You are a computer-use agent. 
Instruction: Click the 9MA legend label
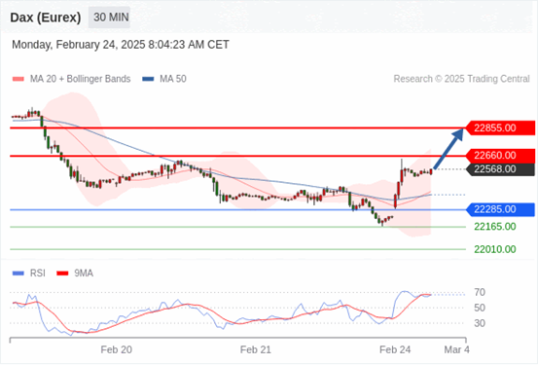(84, 274)
